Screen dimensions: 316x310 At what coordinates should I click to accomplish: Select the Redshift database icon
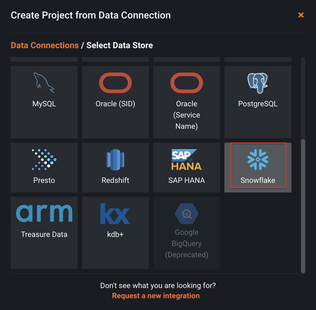[x=115, y=160]
